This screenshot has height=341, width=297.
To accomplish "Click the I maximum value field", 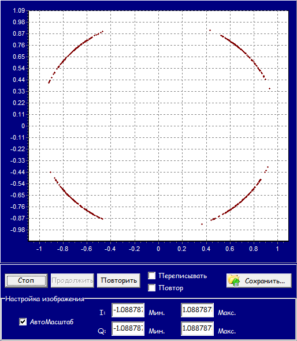I will 197,310.
